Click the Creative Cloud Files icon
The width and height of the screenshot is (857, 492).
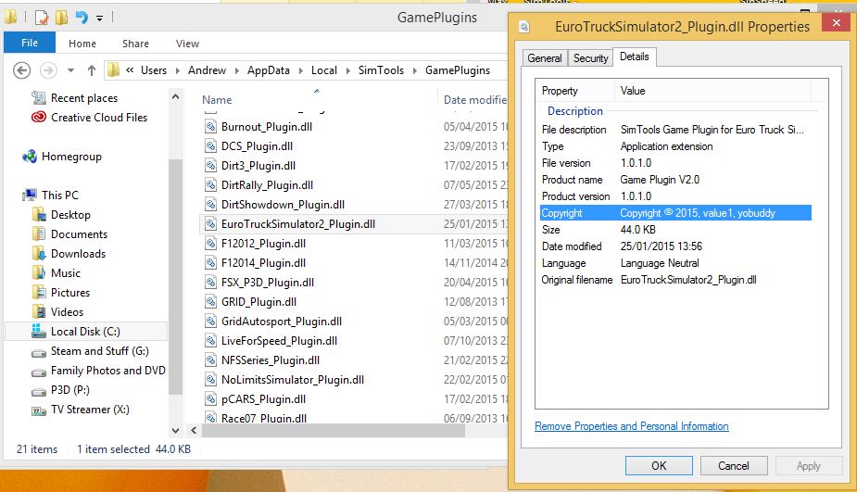click(38, 117)
